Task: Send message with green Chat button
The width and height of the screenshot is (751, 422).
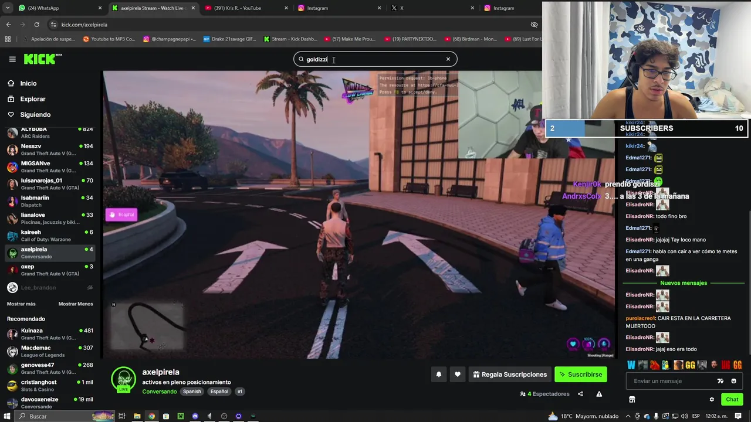Action: click(x=732, y=400)
